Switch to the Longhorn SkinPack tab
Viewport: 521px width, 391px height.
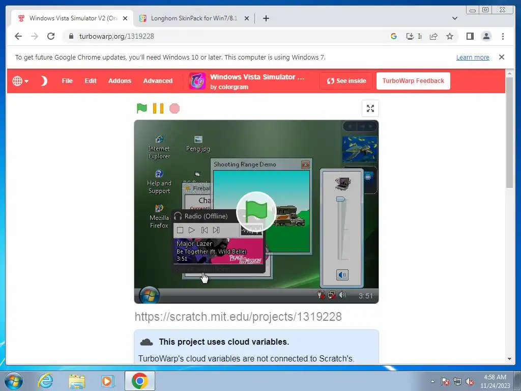(194, 18)
